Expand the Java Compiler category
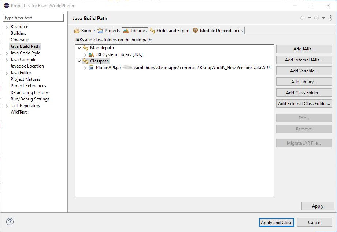This screenshot has height=232, width=337. pyautogui.click(x=7, y=60)
